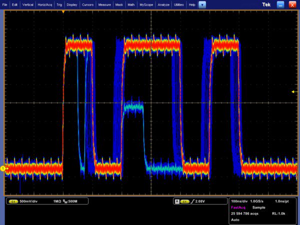Click the orange trigger position marker at top
Screen dimensions: 300x225
point(63,11)
